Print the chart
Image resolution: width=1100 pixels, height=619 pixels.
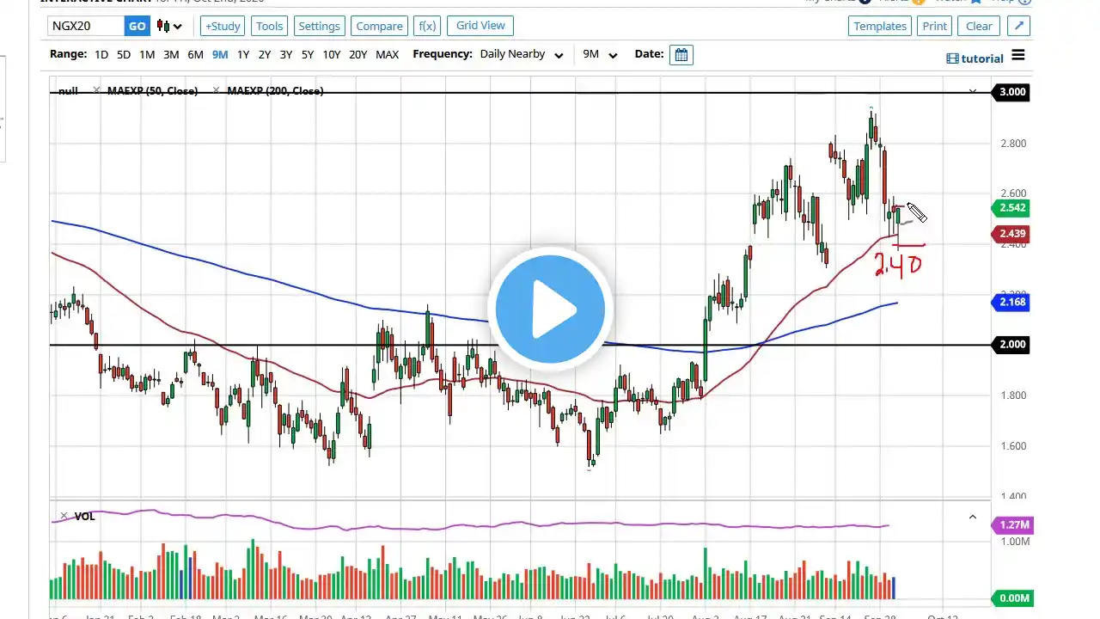click(935, 26)
